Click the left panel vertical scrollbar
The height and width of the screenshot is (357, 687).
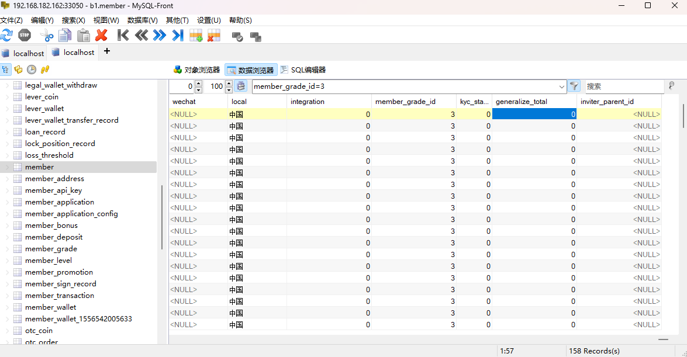click(x=162, y=216)
